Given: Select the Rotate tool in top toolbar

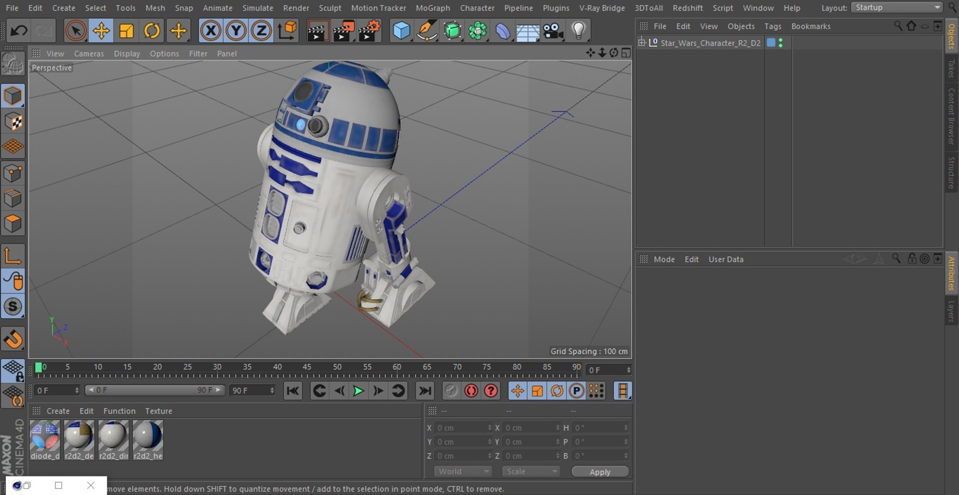Looking at the screenshot, I should 152,31.
